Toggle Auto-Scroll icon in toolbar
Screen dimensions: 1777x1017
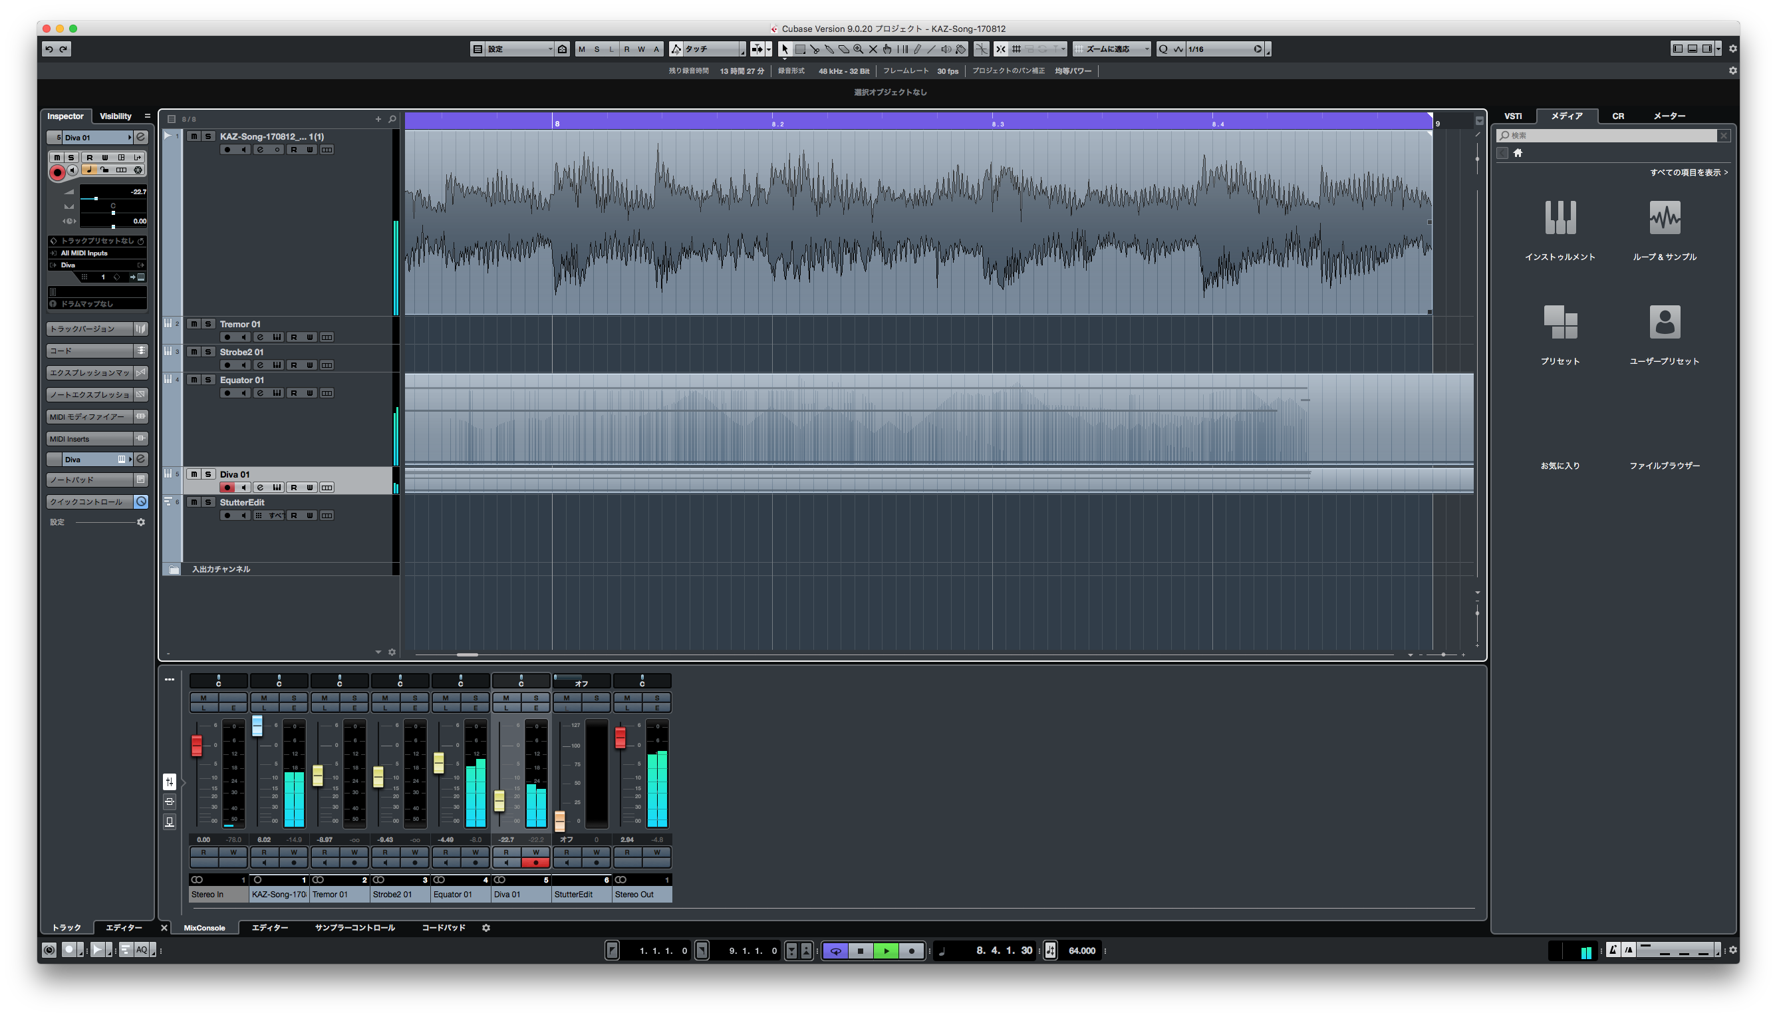coord(757,49)
